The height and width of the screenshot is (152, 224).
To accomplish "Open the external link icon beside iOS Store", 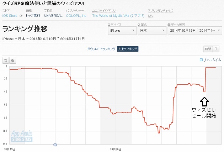I will [x=21, y=16].
